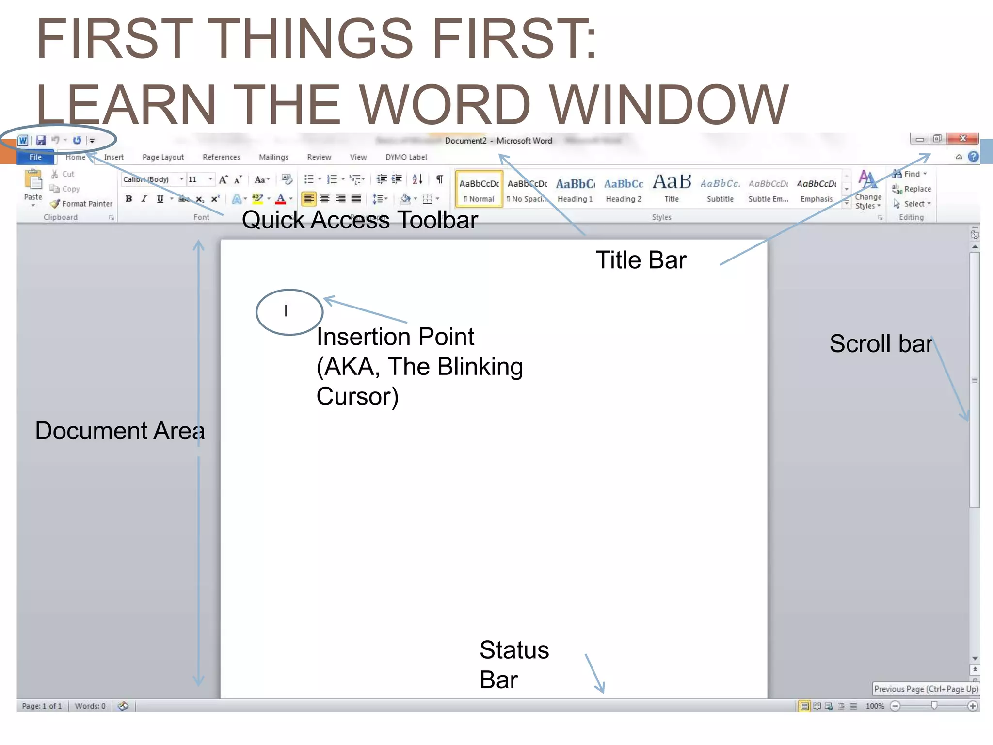Apply the yellow text highlight color
Image resolution: width=993 pixels, height=745 pixels.
(257, 199)
